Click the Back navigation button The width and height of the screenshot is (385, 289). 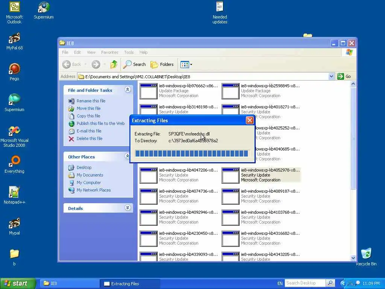coord(72,64)
